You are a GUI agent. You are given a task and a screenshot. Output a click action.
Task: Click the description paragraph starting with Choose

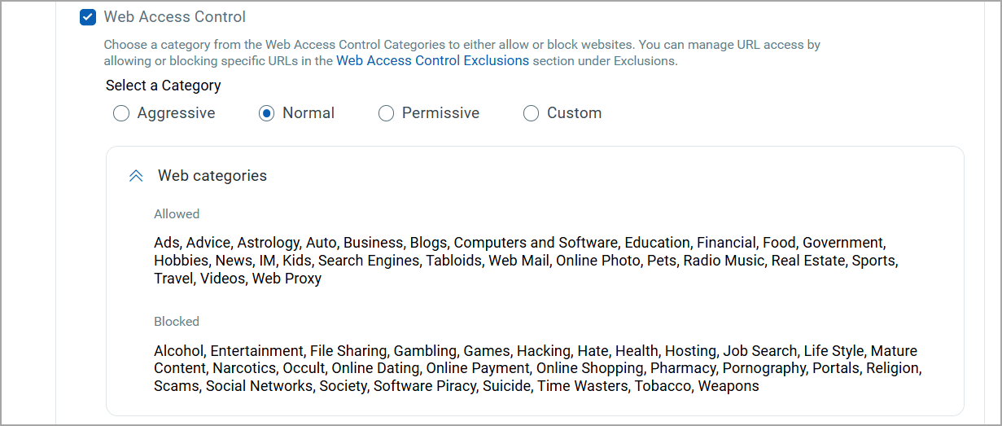click(x=462, y=46)
